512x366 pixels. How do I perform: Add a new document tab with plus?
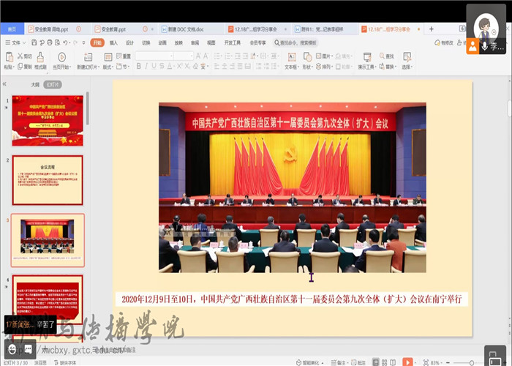tap(432, 29)
